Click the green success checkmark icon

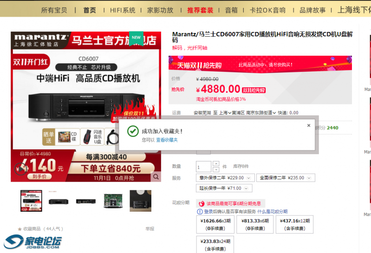(133, 131)
